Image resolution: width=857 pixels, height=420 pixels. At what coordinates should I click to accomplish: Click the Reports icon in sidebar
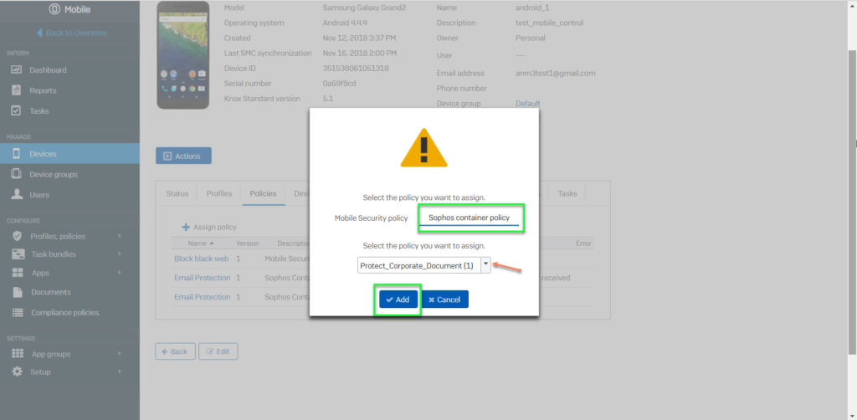(x=17, y=90)
